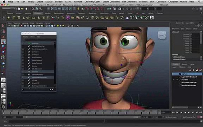Open the Channels menu in Channel Box
This screenshot has width=203, height=127.
tap(176, 29)
